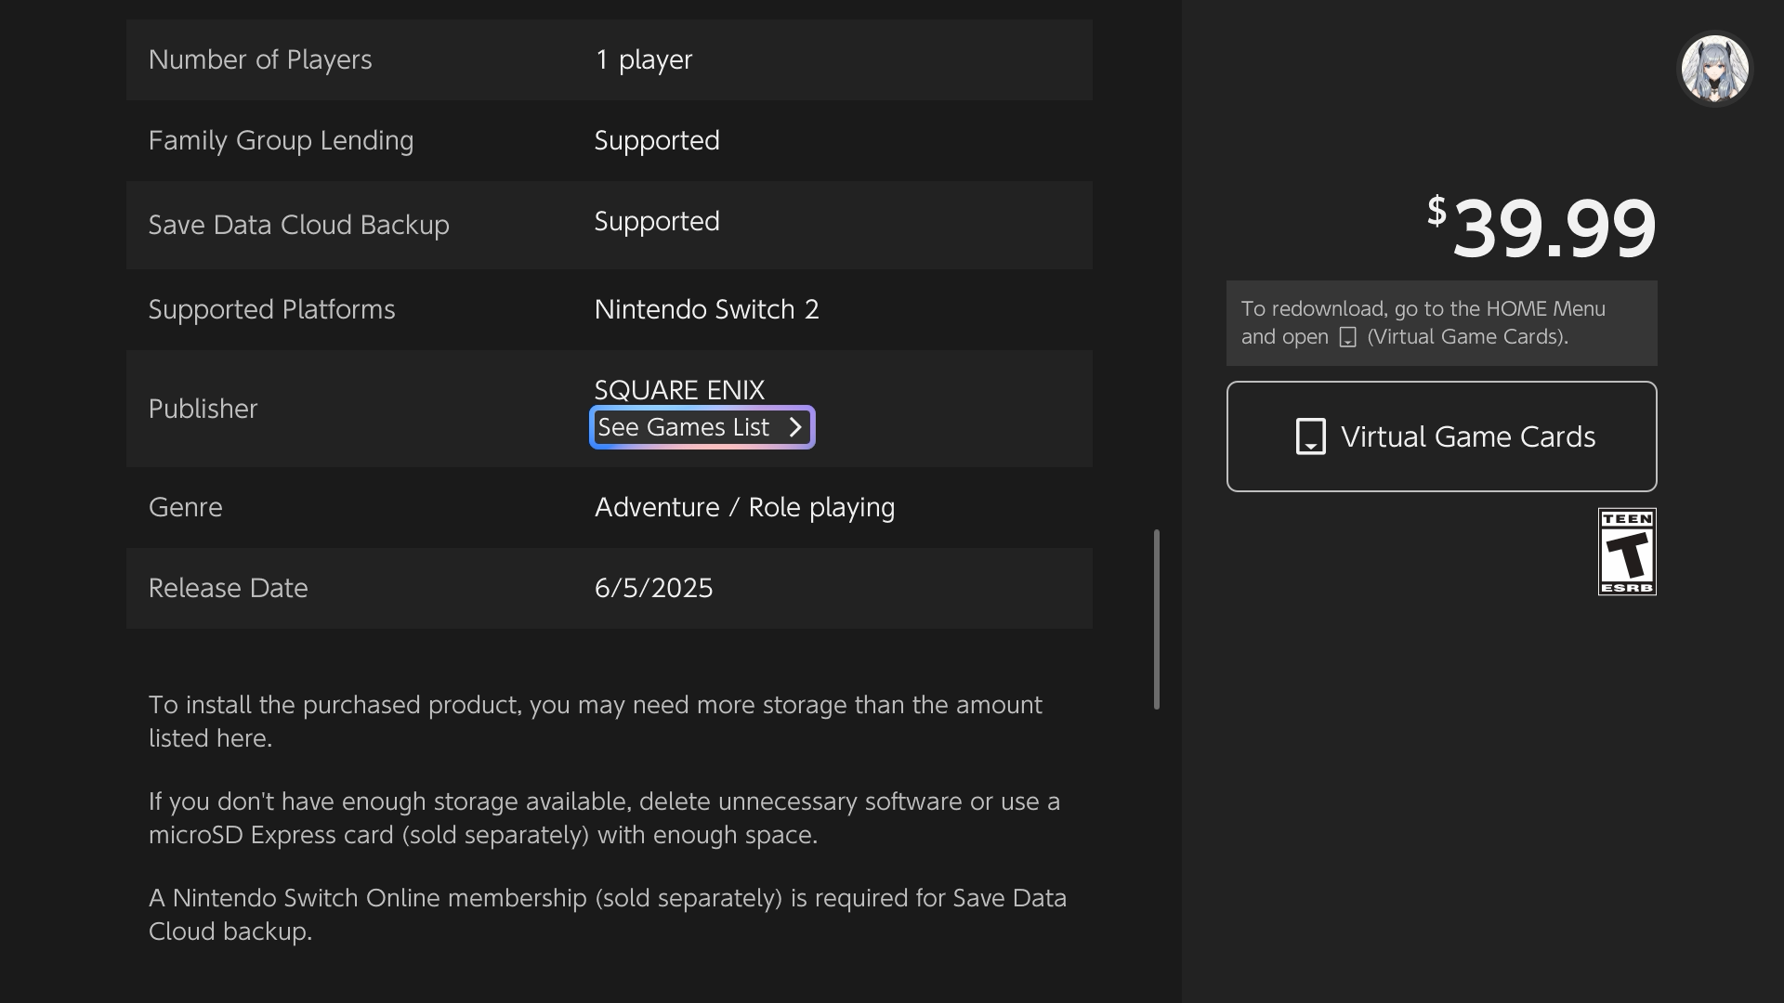Select the Family Group Lending row
The image size is (1784, 1003).
[x=610, y=140]
